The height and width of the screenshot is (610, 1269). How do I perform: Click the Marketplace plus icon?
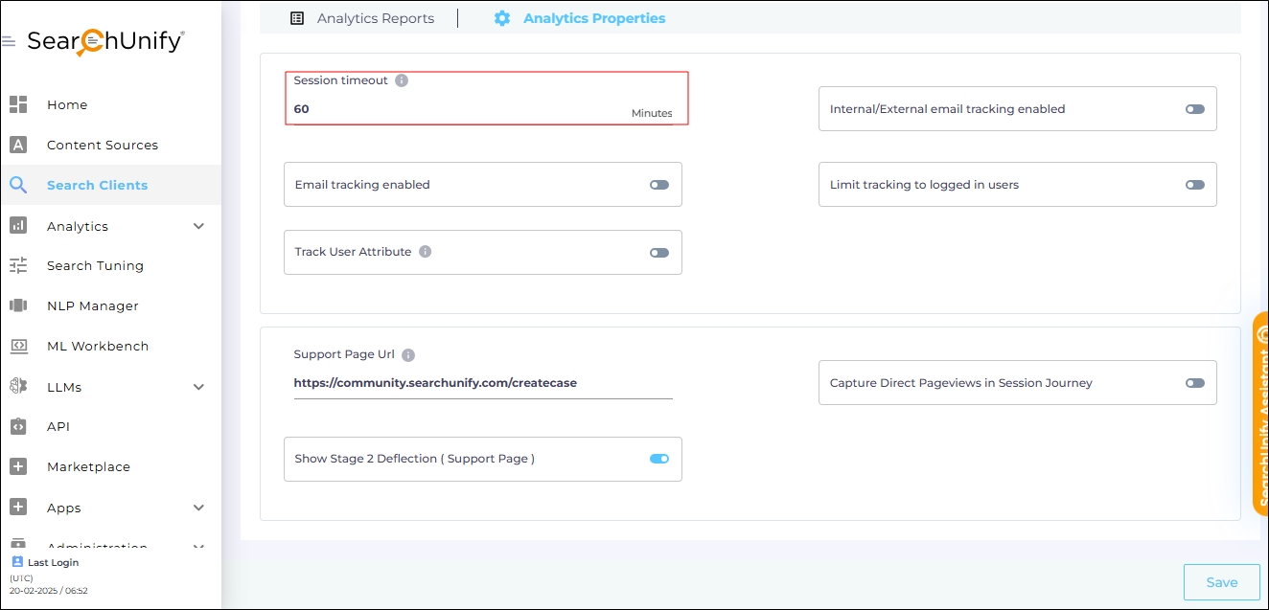click(18, 466)
